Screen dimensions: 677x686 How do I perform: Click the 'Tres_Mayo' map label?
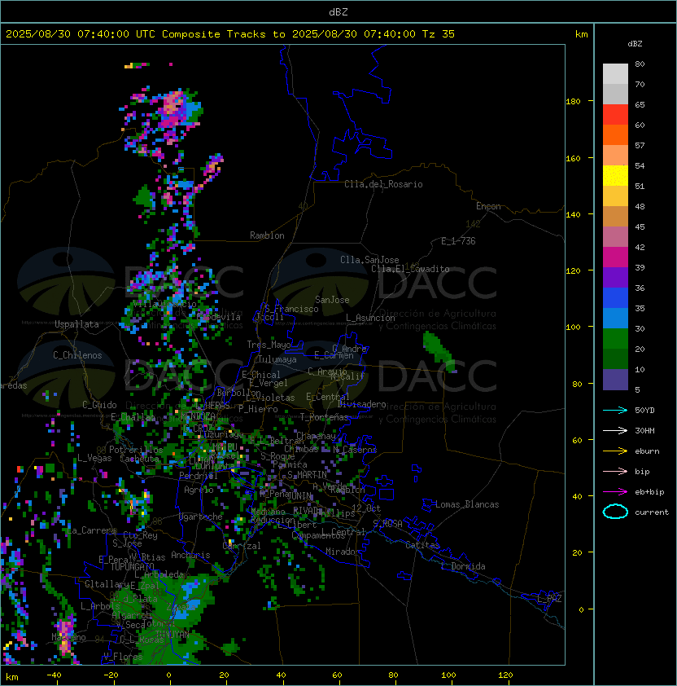(269, 345)
